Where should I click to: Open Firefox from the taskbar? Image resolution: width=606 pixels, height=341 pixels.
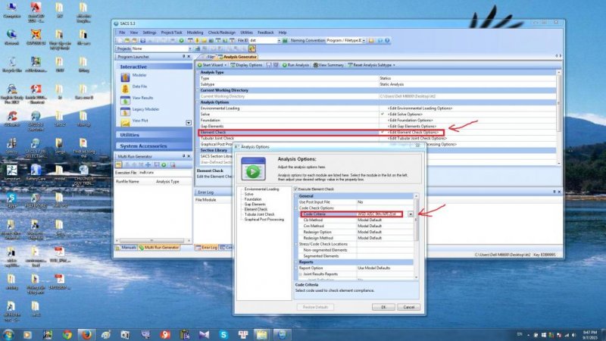pos(86,334)
